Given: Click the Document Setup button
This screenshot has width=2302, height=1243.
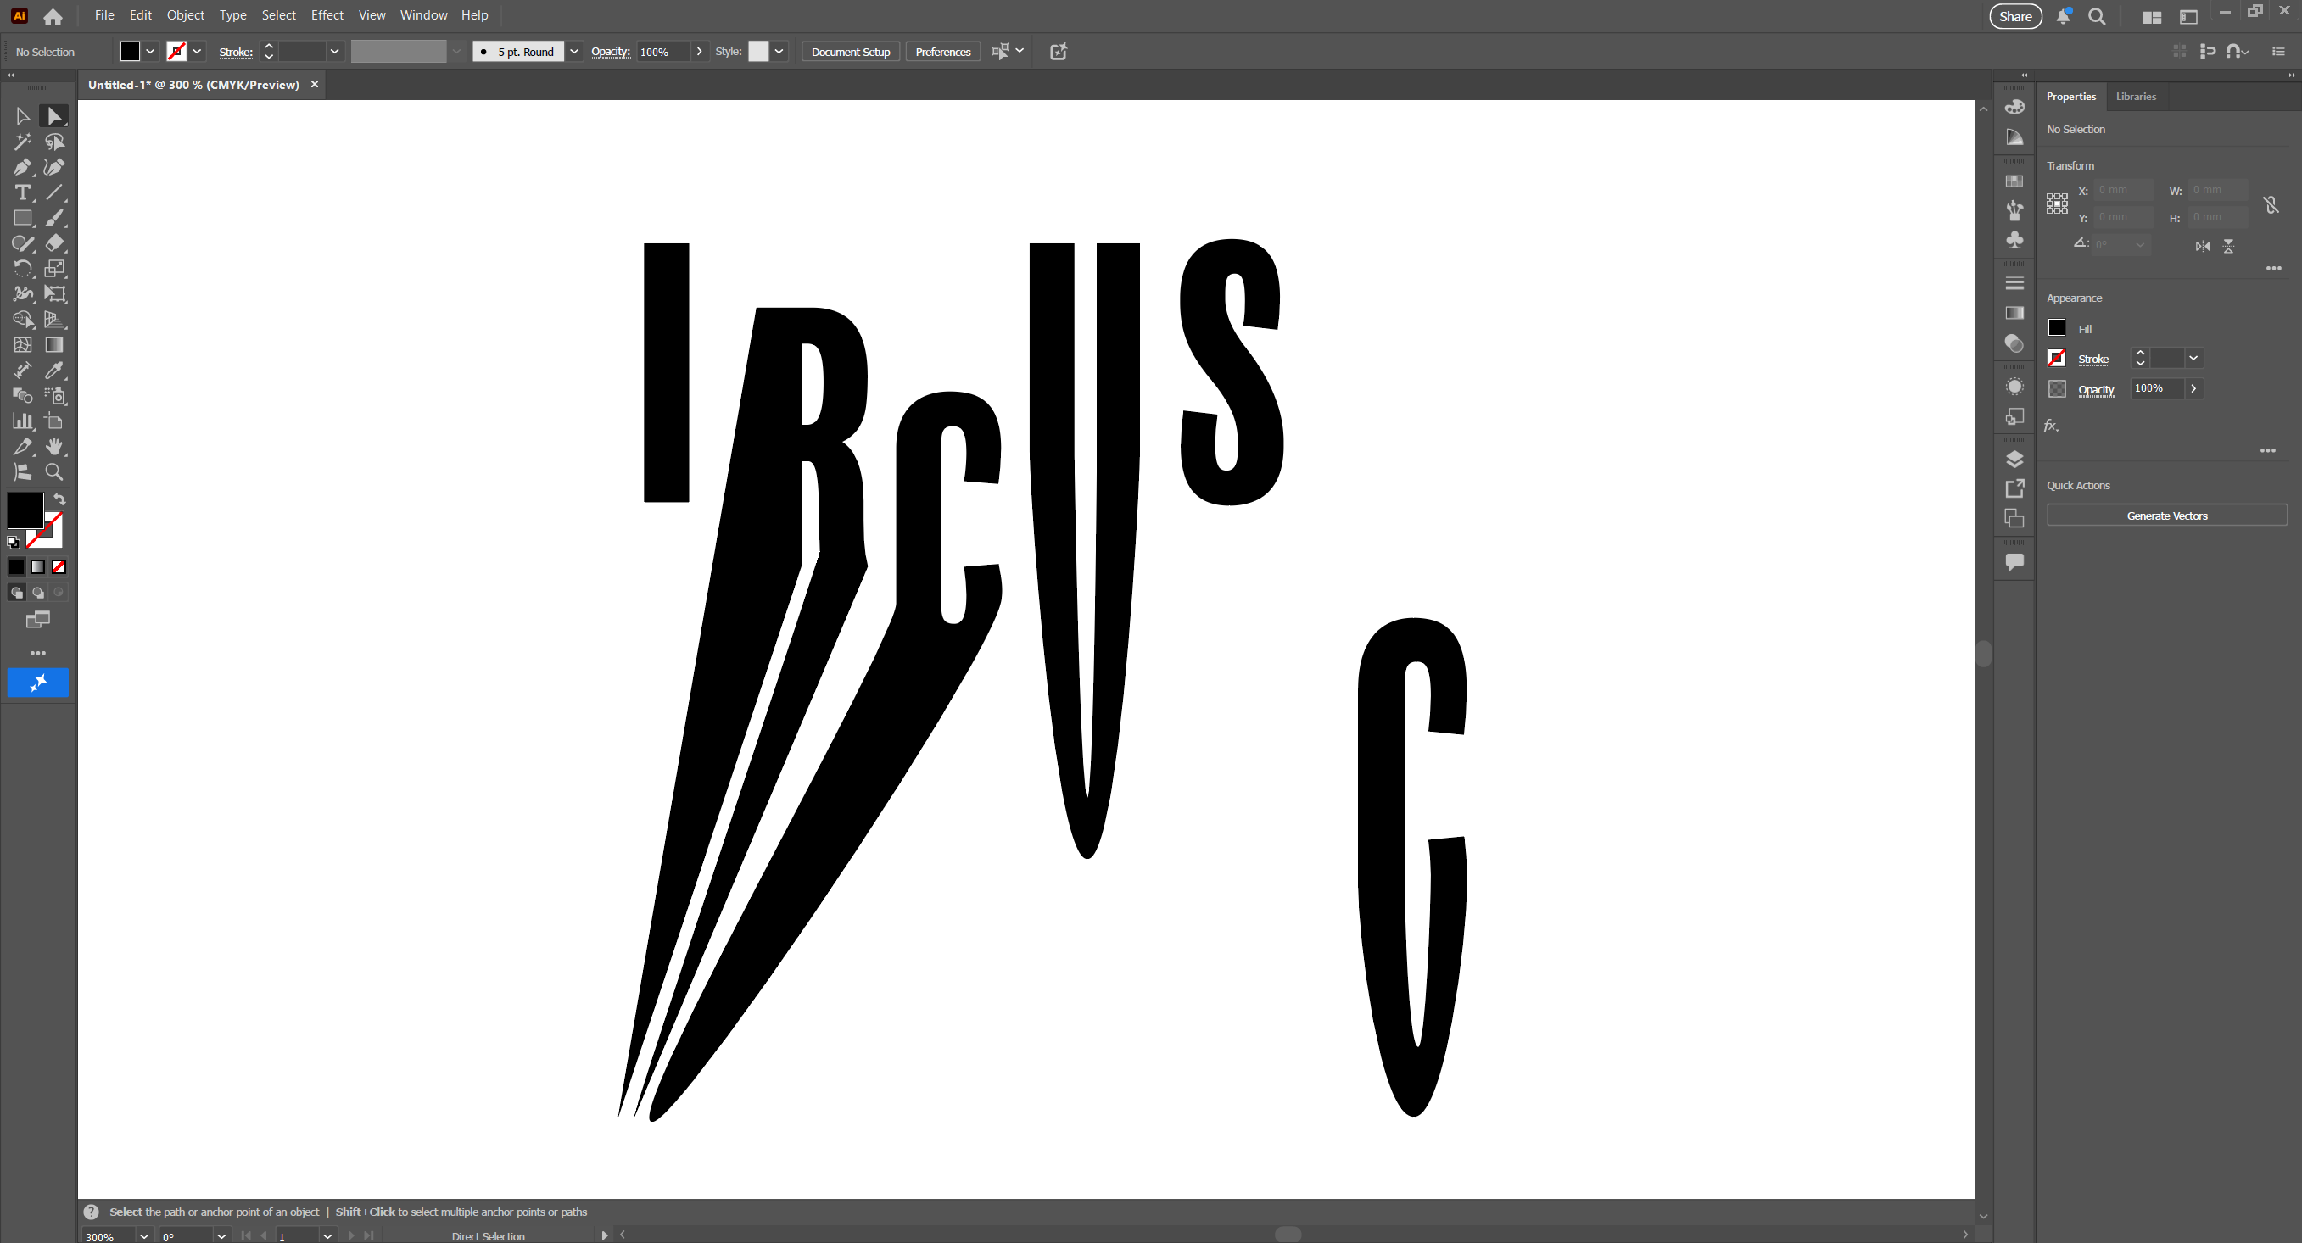Looking at the screenshot, I should 850,52.
